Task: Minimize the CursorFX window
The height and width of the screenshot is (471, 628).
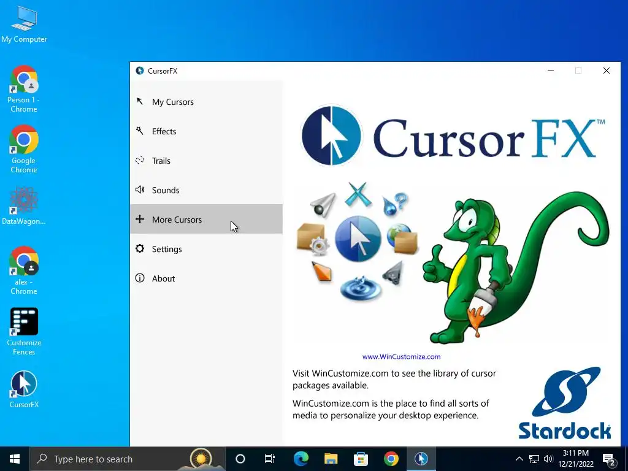Action: tap(551, 71)
